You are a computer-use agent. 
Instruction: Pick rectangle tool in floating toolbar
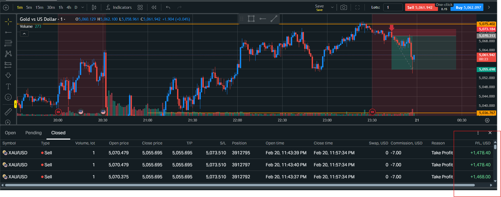click(x=251, y=18)
